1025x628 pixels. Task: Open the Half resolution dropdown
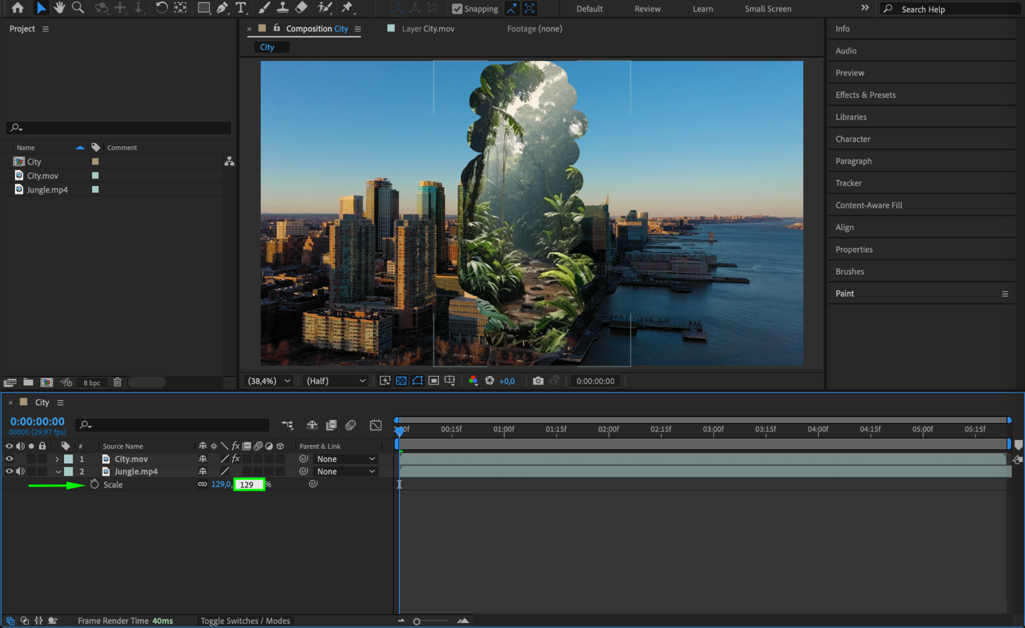coord(336,381)
